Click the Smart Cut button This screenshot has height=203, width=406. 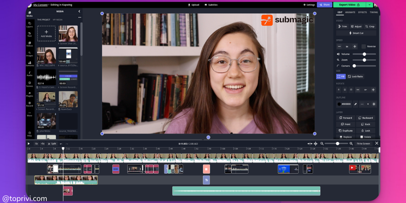click(x=356, y=33)
